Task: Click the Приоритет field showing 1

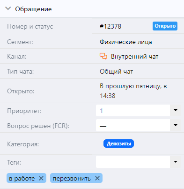Action: tap(133, 110)
